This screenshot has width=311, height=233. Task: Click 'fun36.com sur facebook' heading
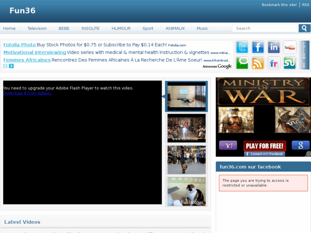[250, 167]
